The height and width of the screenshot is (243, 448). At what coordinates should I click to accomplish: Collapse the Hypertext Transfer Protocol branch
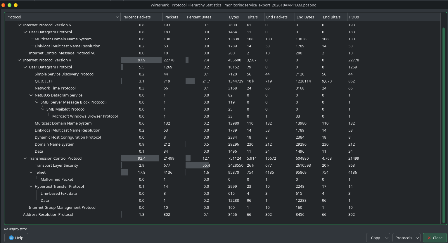(x=31, y=186)
